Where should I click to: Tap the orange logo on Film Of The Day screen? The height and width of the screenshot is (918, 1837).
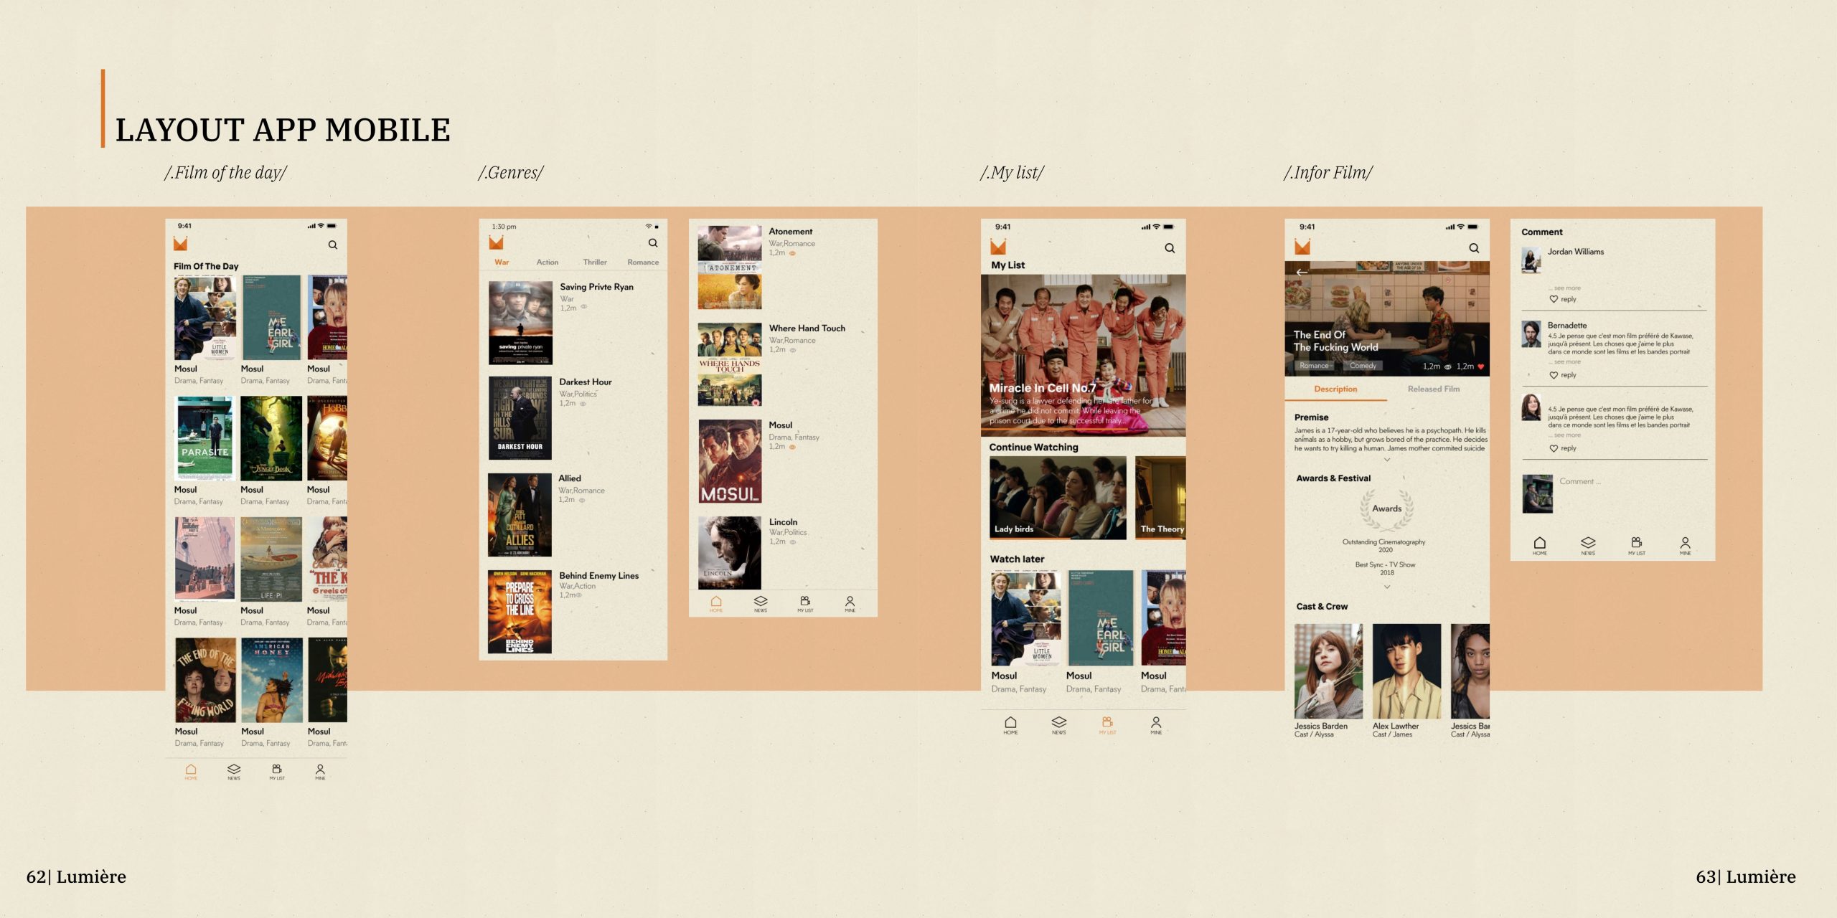181,244
